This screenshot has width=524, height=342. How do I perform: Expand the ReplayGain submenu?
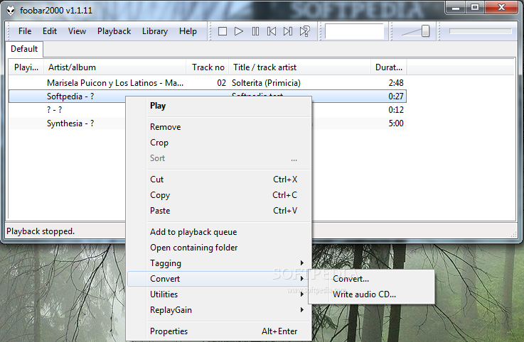tap(219, 310)
